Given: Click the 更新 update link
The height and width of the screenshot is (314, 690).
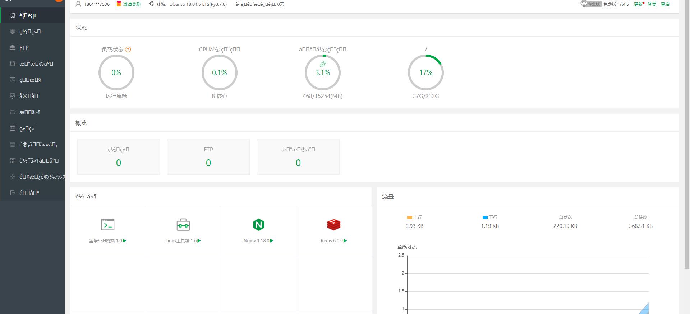Looking at the screenshot, I should pos(639,4).
